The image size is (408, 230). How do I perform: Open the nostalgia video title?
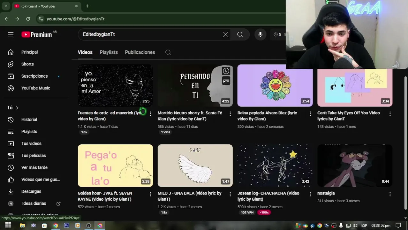[326, 193]
